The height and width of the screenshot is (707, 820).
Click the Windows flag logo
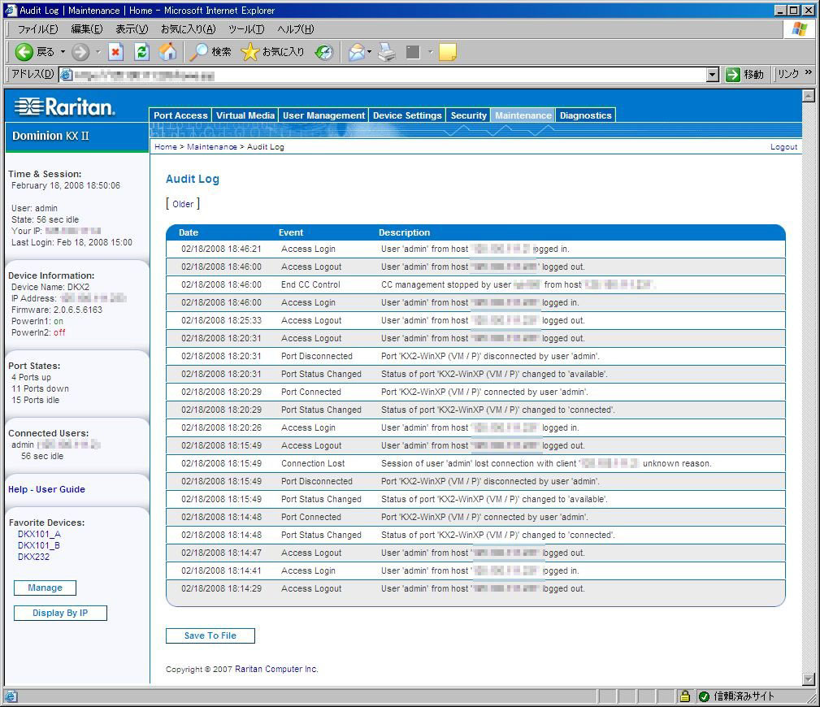click(799, 28)
